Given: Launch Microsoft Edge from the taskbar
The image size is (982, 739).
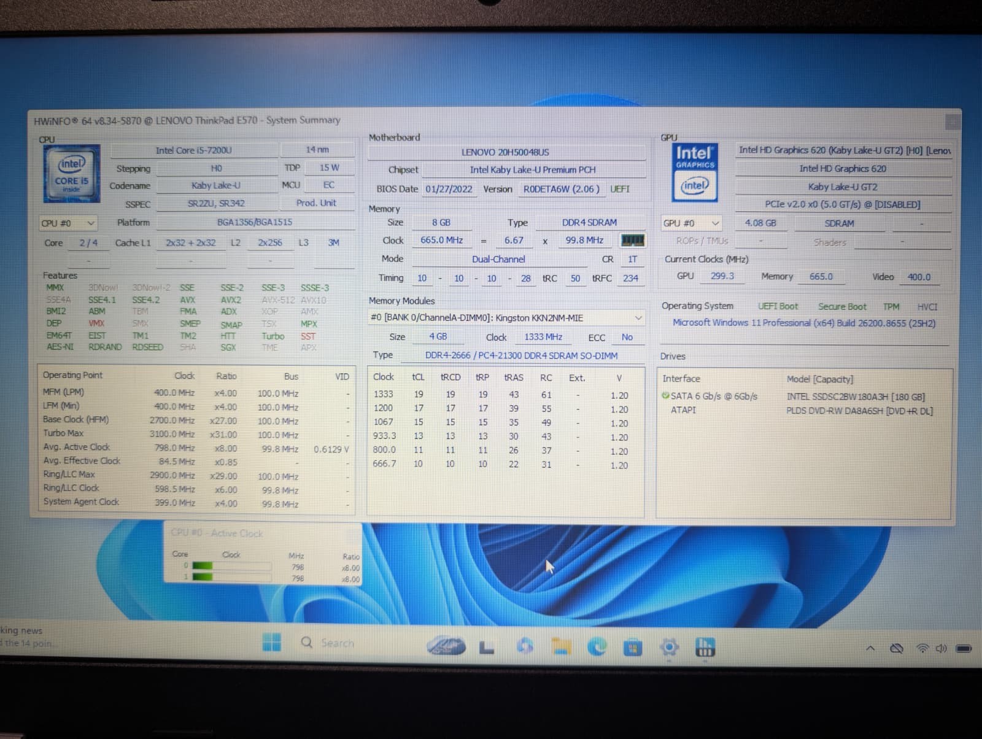Looking at the screenshot, I should point(597,647).
